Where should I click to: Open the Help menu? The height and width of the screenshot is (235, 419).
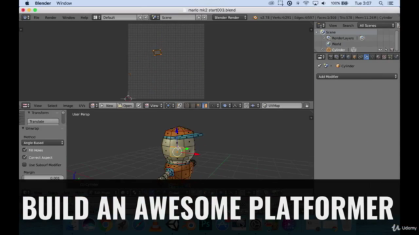click(x=84, y=18)
